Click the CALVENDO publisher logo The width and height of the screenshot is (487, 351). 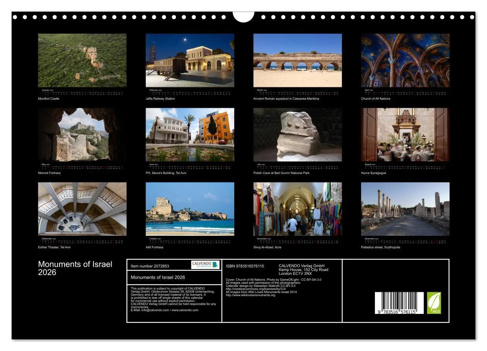(205, 265)
